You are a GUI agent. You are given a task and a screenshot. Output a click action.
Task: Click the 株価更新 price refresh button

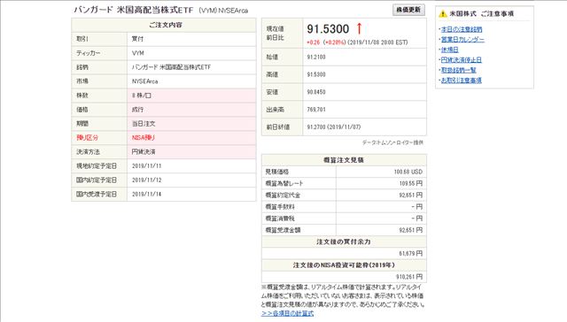tap(408, 10)
